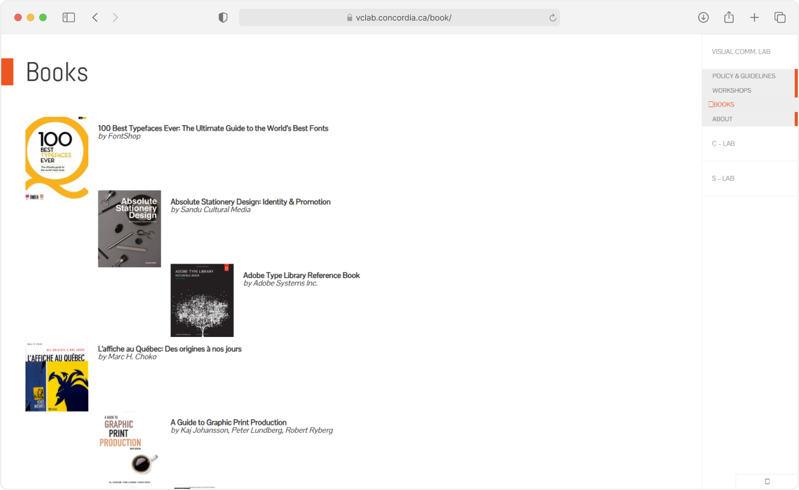Click the lock icon in the address bar
799x490 pixels.
coord(350,18)
